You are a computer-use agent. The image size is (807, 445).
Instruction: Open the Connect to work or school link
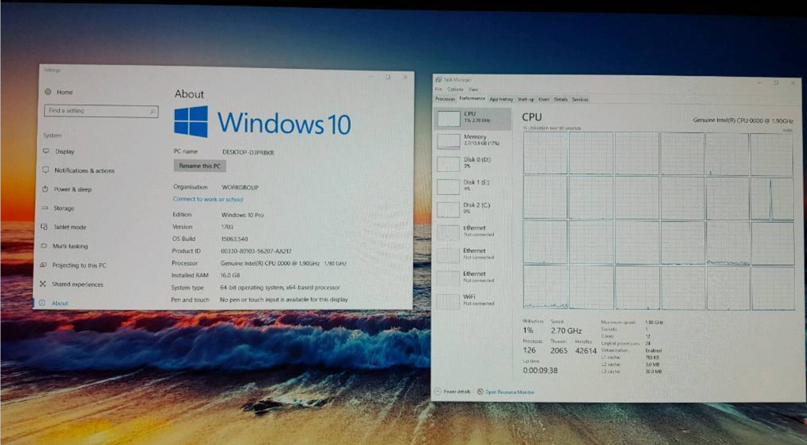[208, 199]
